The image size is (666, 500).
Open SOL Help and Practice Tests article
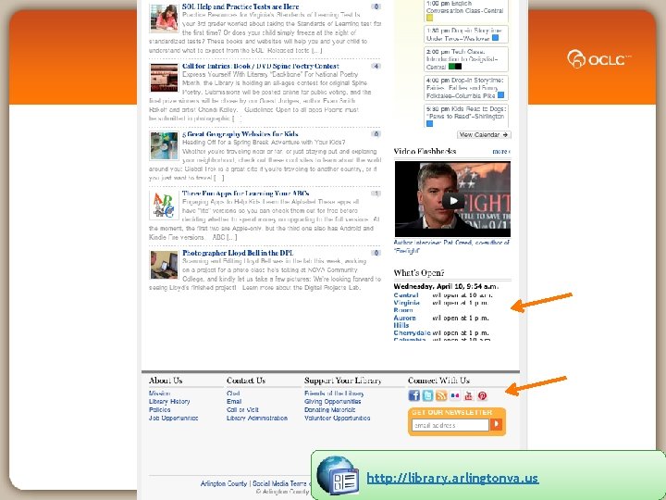240,6
